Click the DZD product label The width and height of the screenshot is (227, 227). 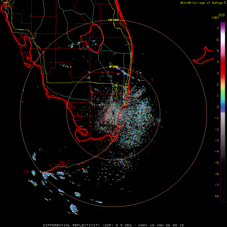(222, 15)
